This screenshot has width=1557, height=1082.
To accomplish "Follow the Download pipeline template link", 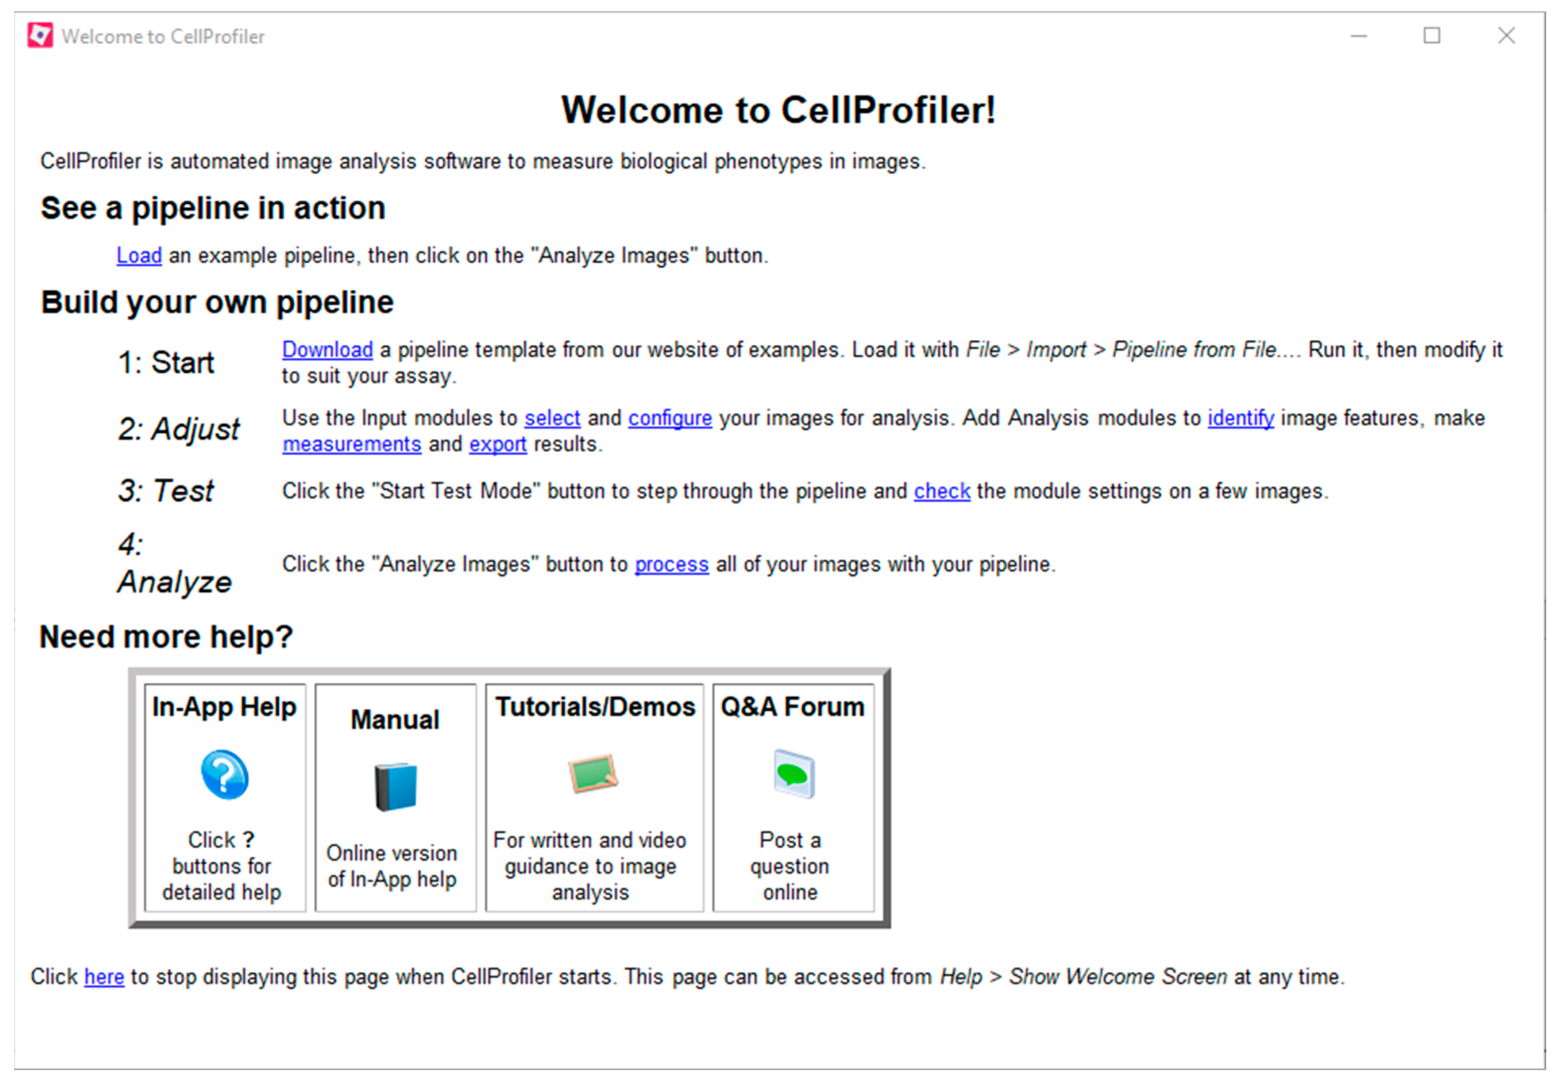I will 327,350.
